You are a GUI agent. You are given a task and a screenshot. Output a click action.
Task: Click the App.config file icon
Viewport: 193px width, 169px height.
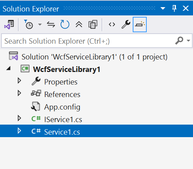point(36,106)
